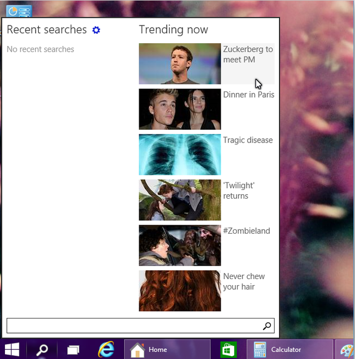The image size is (355, 359).
Task: Open Task View from the taskbar
Action: click(x=73, y=350)
